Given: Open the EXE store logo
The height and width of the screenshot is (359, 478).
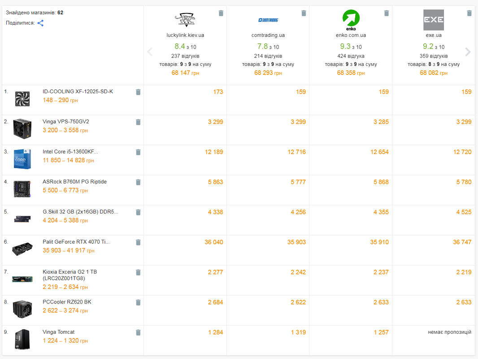Looking at the screenshot, I should tap(434, 20).
